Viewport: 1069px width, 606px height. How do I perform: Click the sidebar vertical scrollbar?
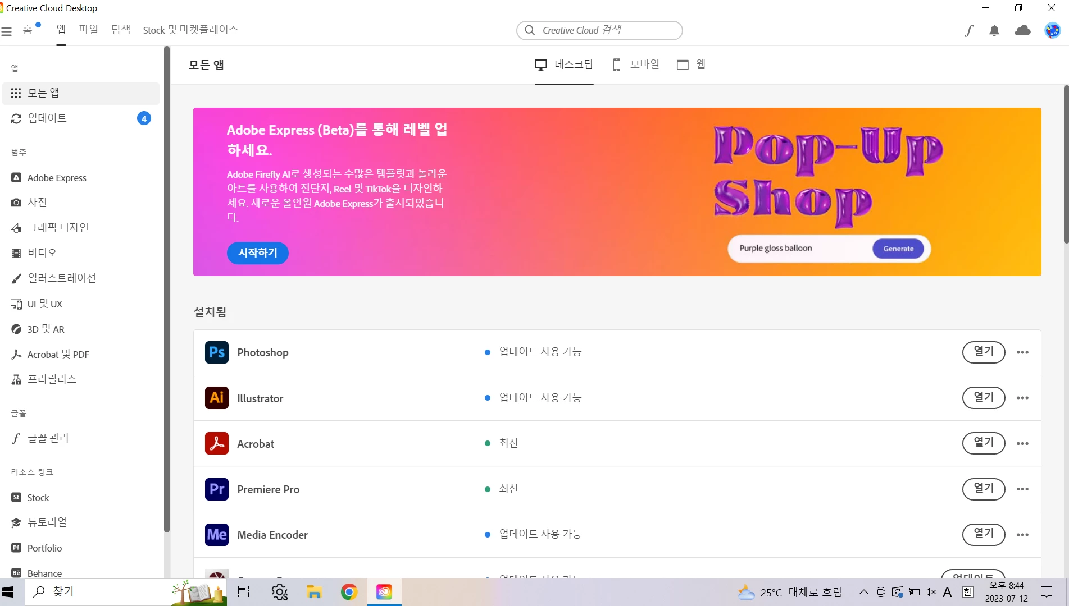point(166,289)
